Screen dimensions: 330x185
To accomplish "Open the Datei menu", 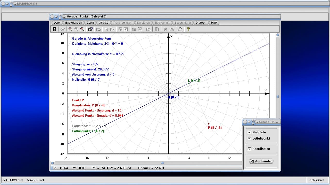I will 57,23.
